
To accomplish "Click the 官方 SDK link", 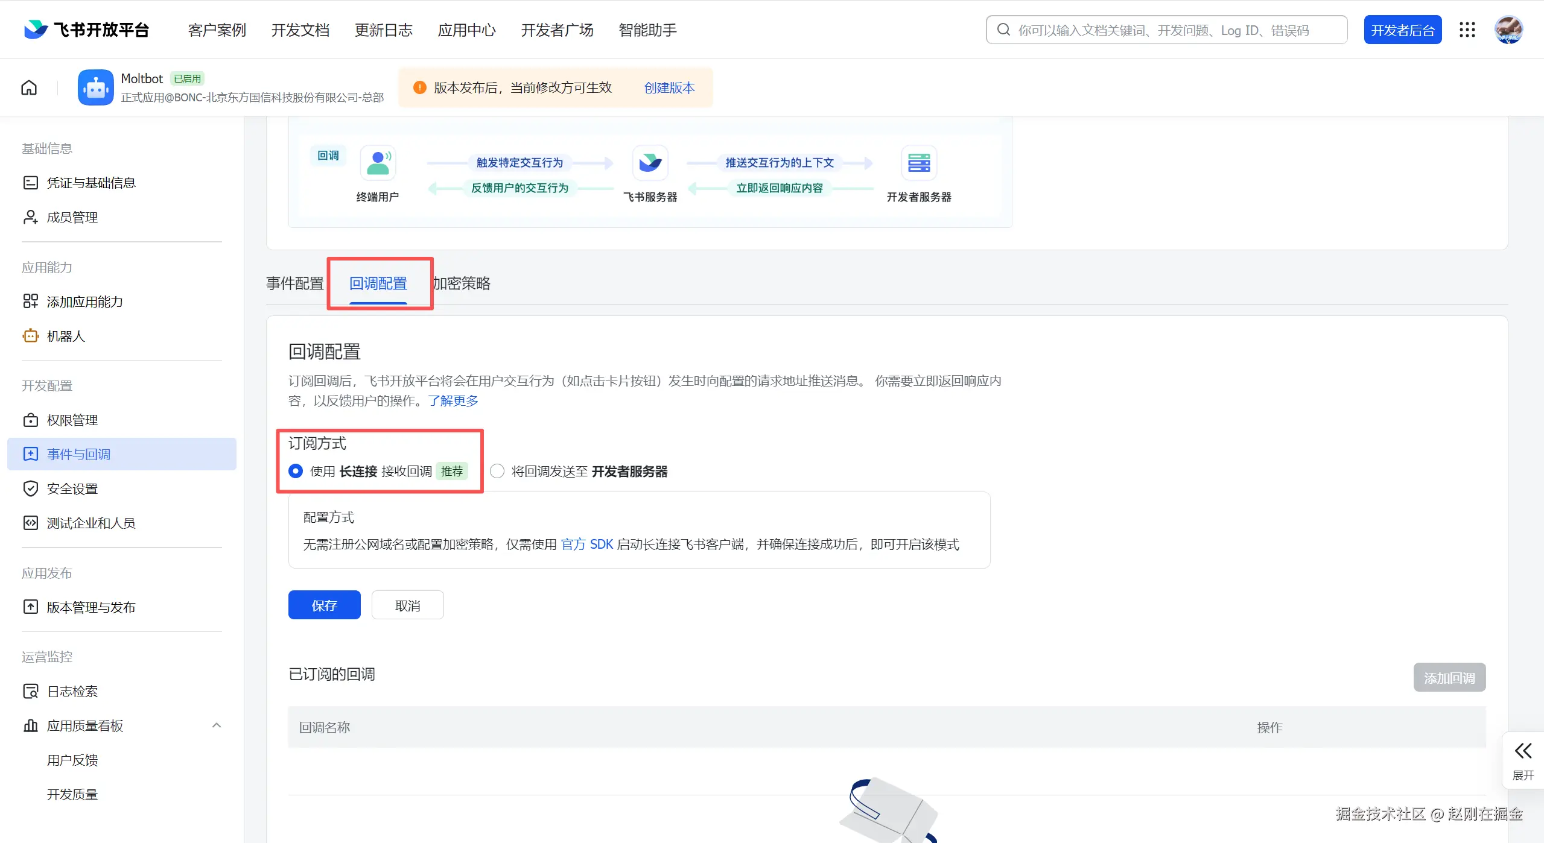I will (x=586, y=545).
